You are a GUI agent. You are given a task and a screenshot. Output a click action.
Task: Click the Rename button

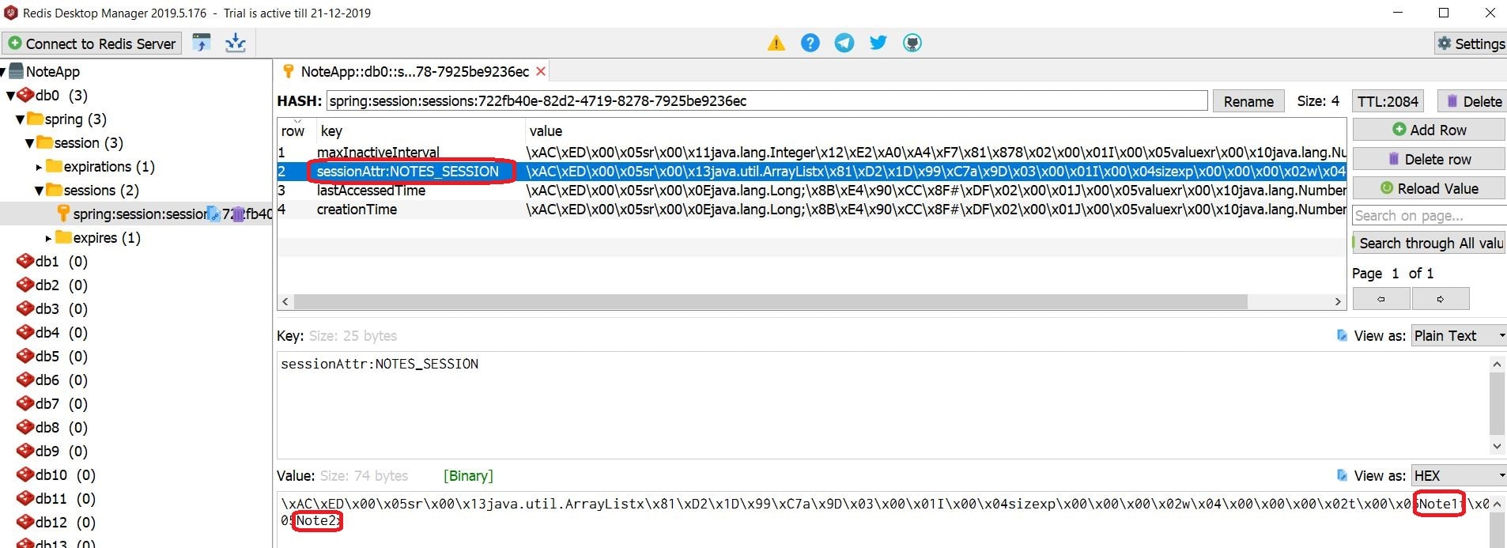click(1248, 101)
